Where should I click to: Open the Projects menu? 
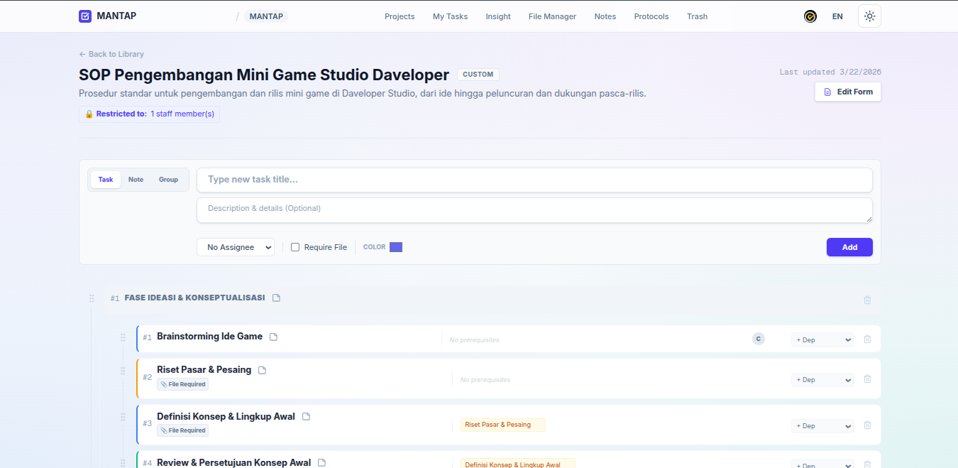tap(400, 16)
